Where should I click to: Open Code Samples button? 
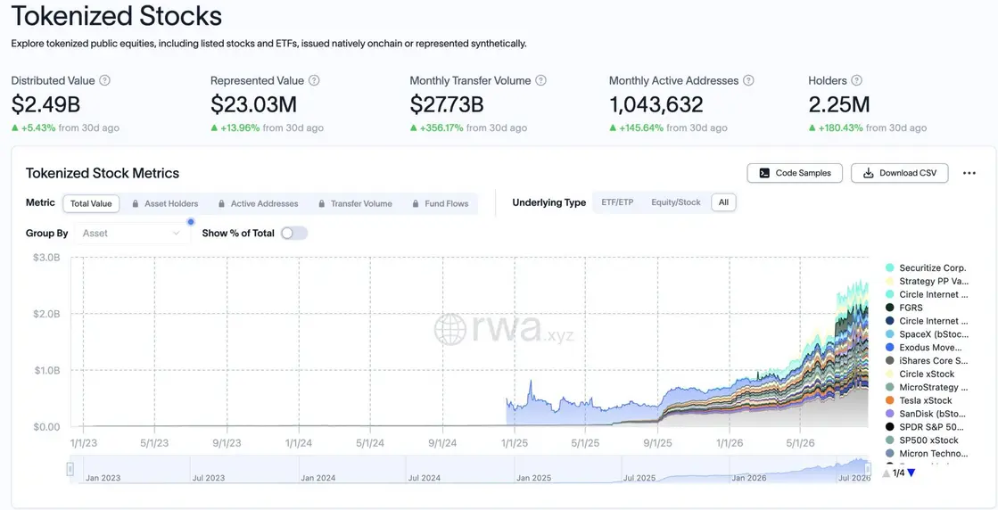coord(795,173)
